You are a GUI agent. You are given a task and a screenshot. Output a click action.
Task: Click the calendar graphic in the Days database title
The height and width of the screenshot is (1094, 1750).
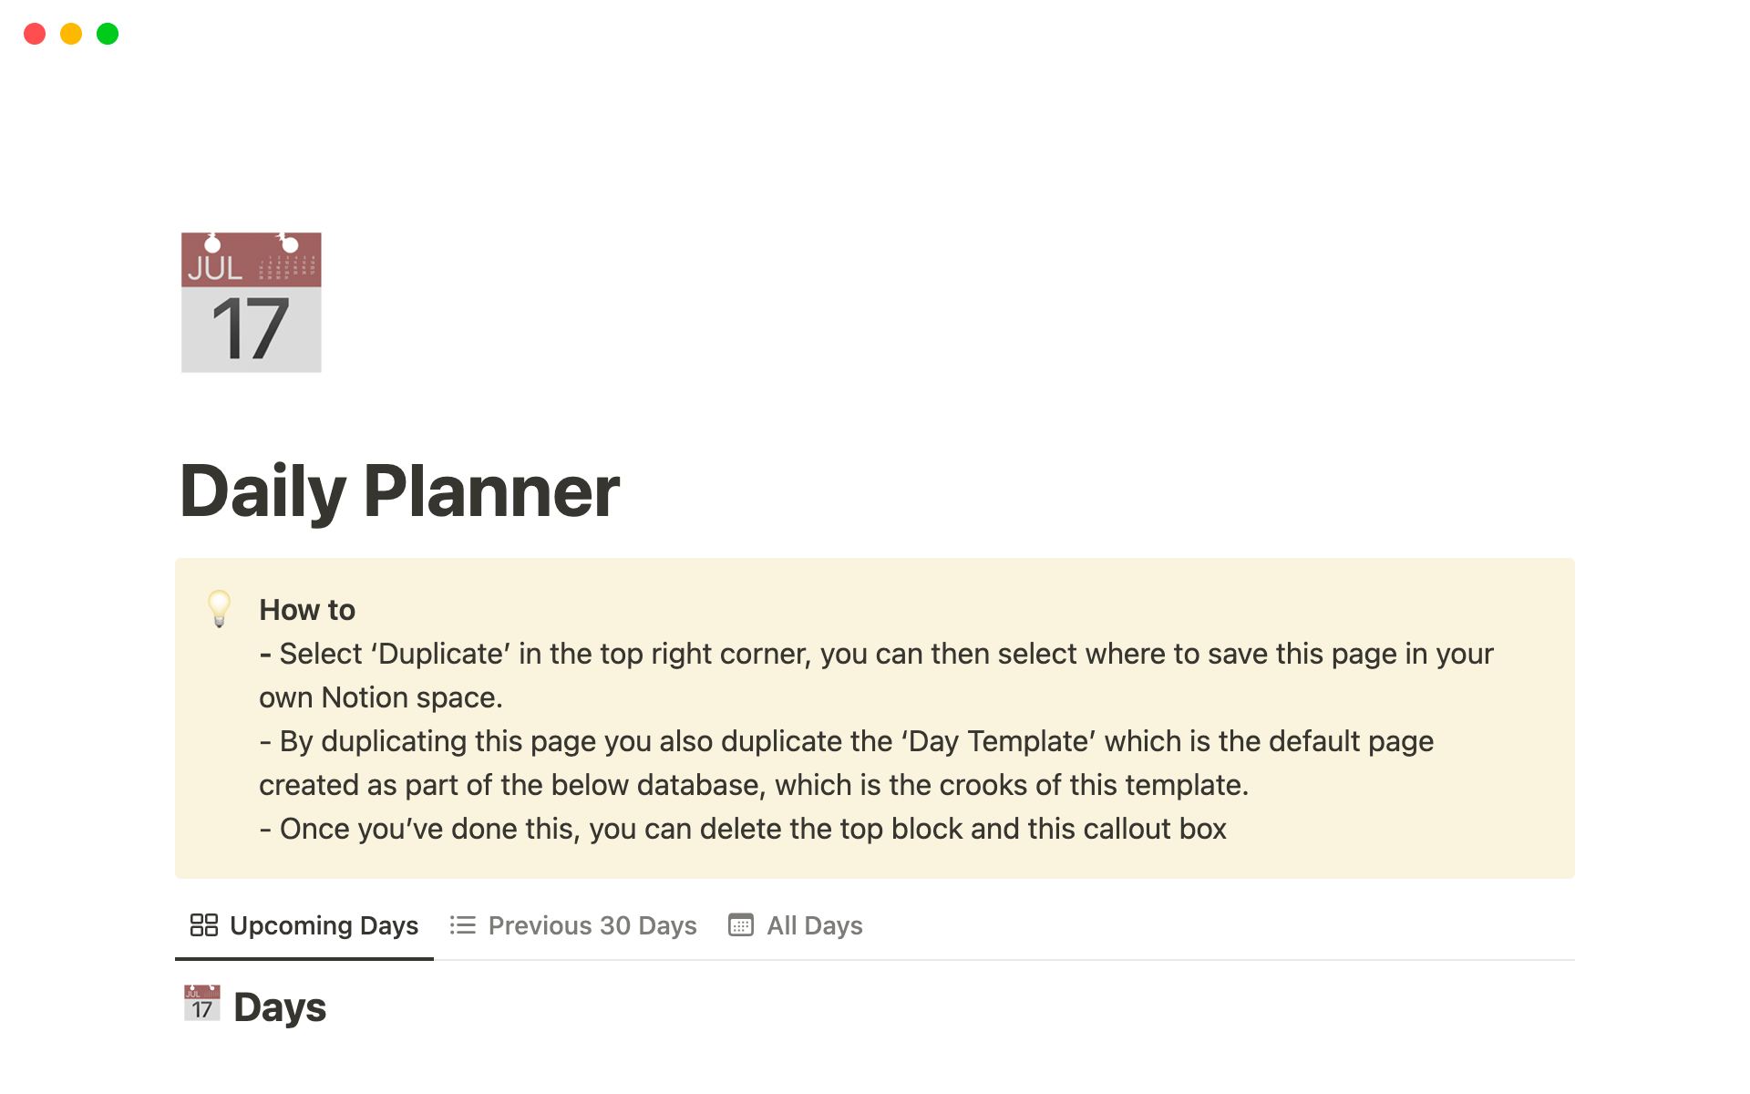202,1003
